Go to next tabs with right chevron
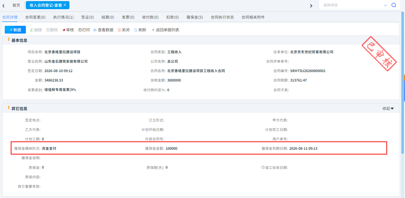The width and height of the screenshot is (405, 198). click(x=311, y=6)
